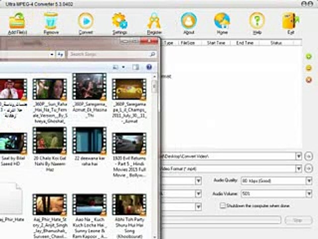Open Audio Volume dropdown
318x239 pixels.
point(309,194)
